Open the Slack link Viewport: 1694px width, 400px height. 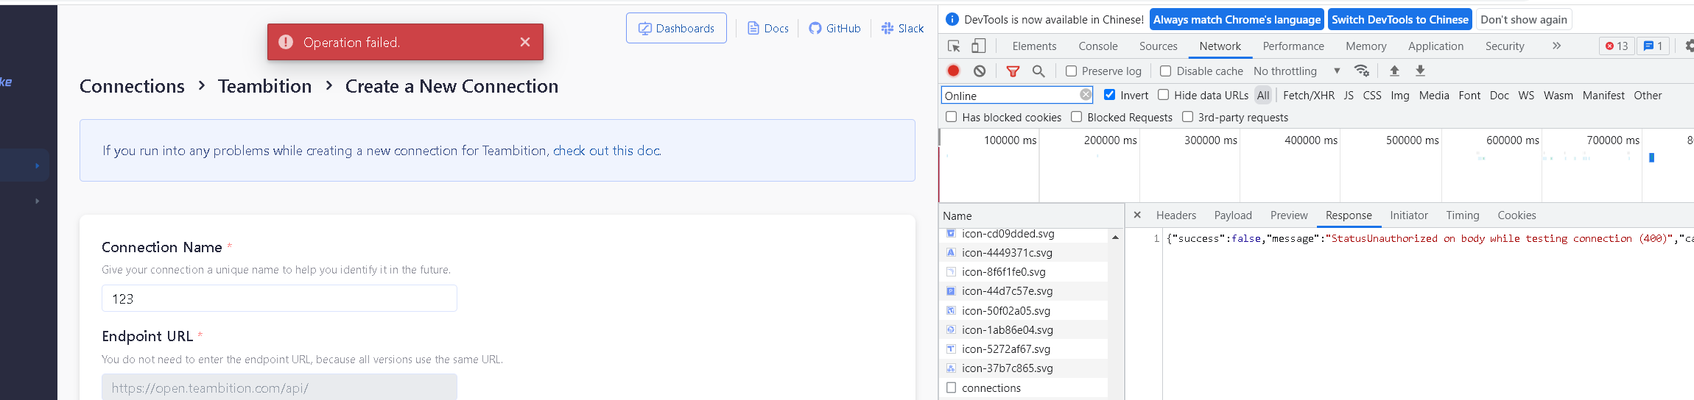point(902,28)
